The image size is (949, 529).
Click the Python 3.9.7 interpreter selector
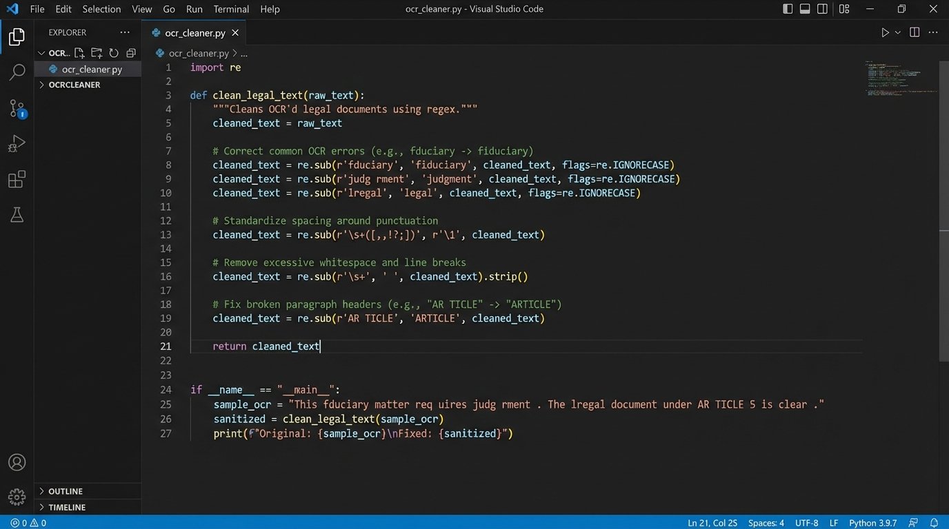click(872, 523)
